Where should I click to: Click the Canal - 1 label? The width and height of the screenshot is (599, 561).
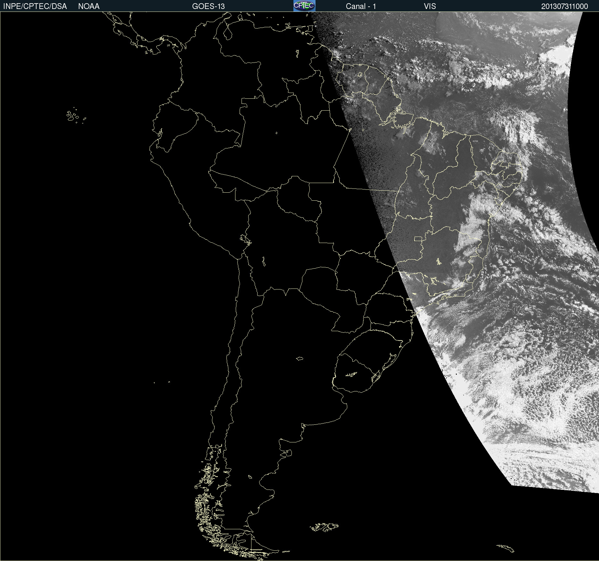(x=361, y=6)
